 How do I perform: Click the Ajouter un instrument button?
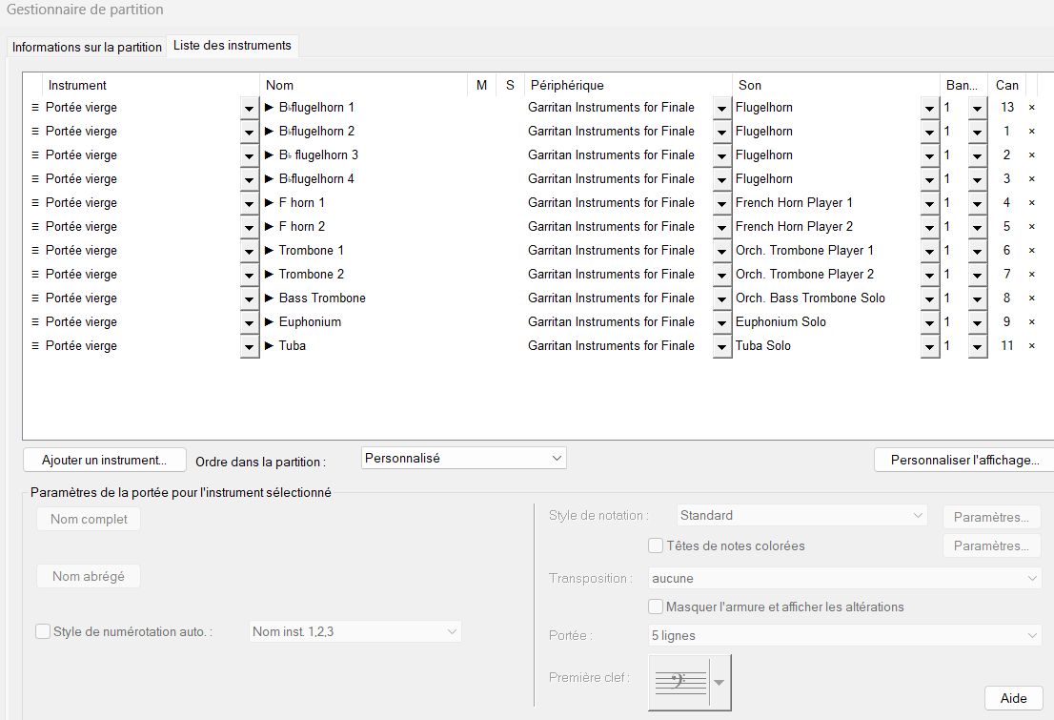coord(104,460)
